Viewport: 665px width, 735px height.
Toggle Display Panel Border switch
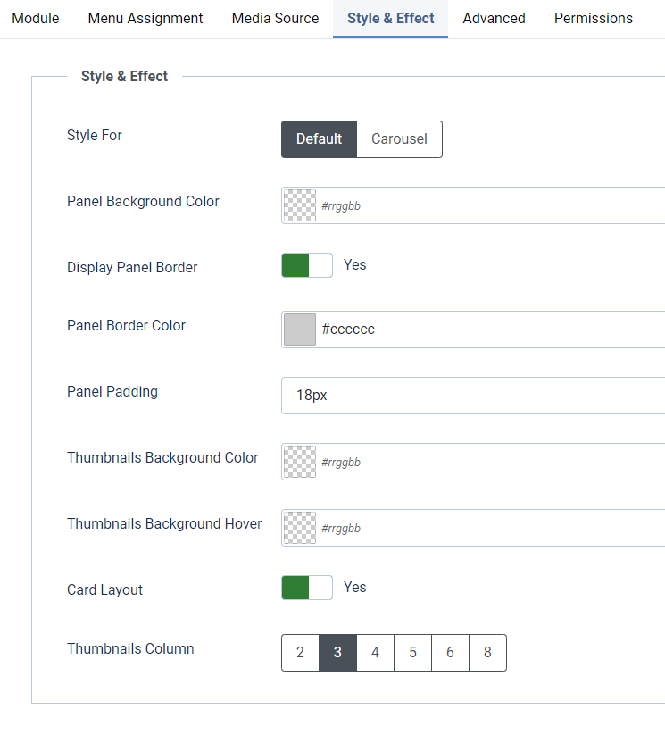tap(307, 265)
